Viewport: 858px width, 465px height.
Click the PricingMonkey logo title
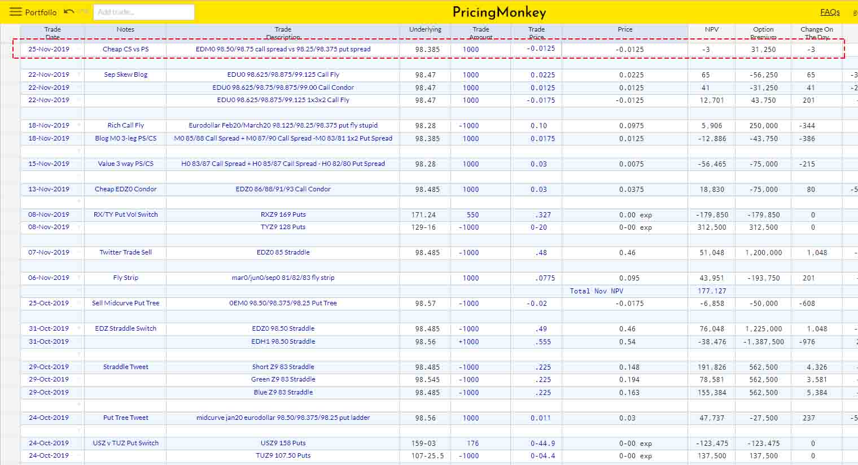click(x=499, y=12)
